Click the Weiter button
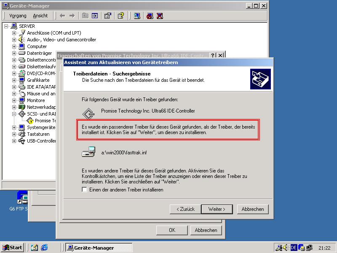 (217, 209)
